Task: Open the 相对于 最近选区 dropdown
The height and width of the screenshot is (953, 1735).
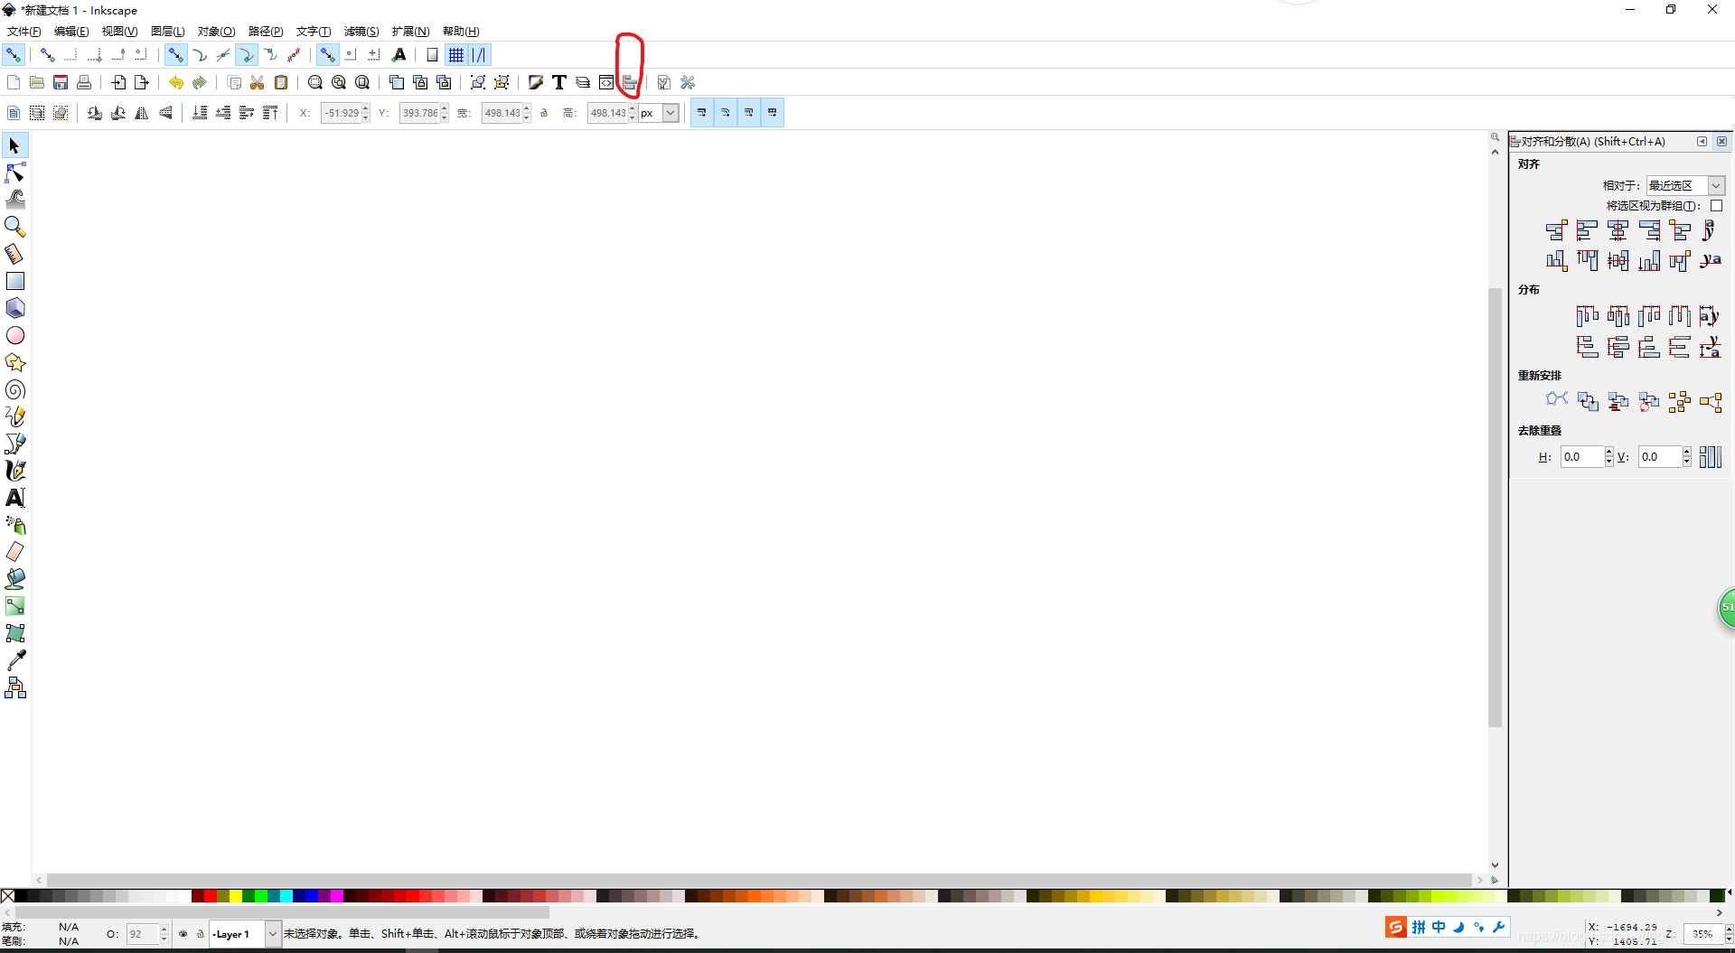Action: (1685, 185)
